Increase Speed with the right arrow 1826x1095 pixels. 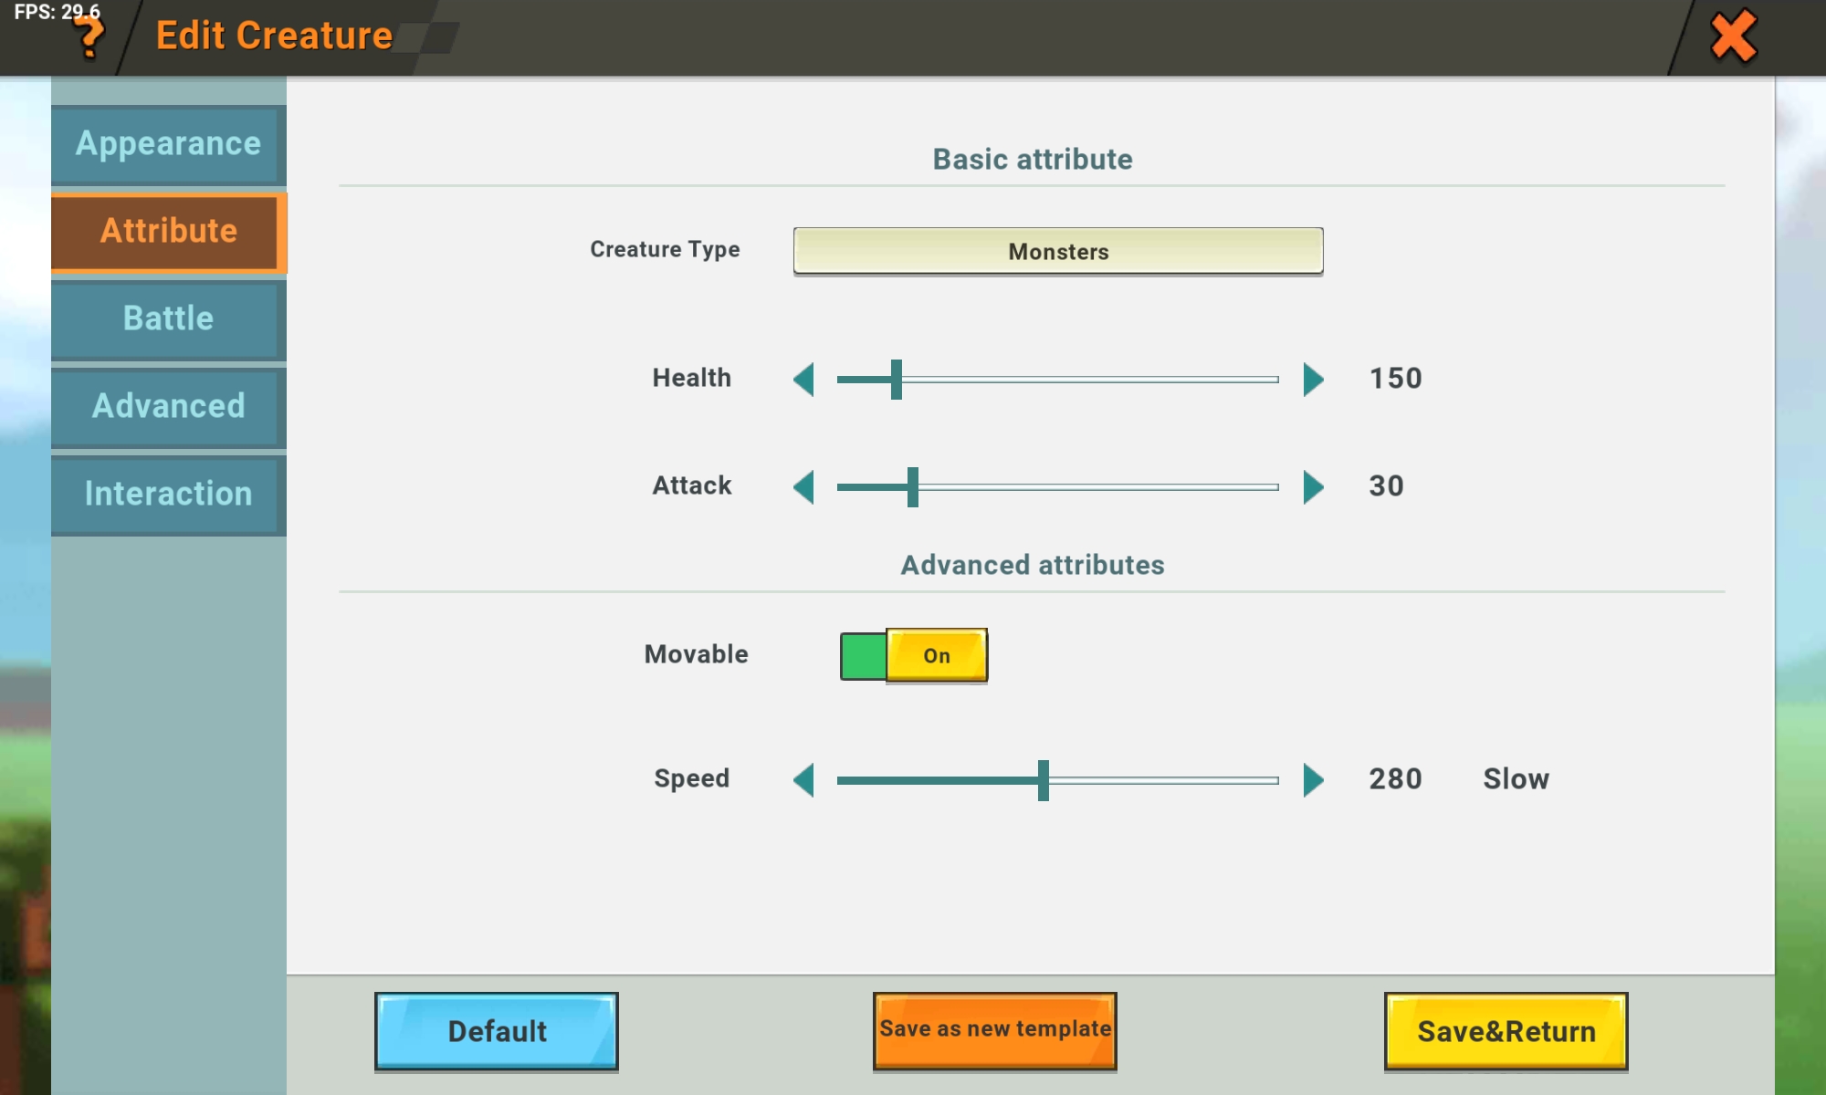(x=1313, y=779)
